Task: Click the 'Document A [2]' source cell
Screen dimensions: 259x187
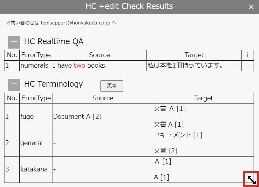Action: (x=77, y=117)
